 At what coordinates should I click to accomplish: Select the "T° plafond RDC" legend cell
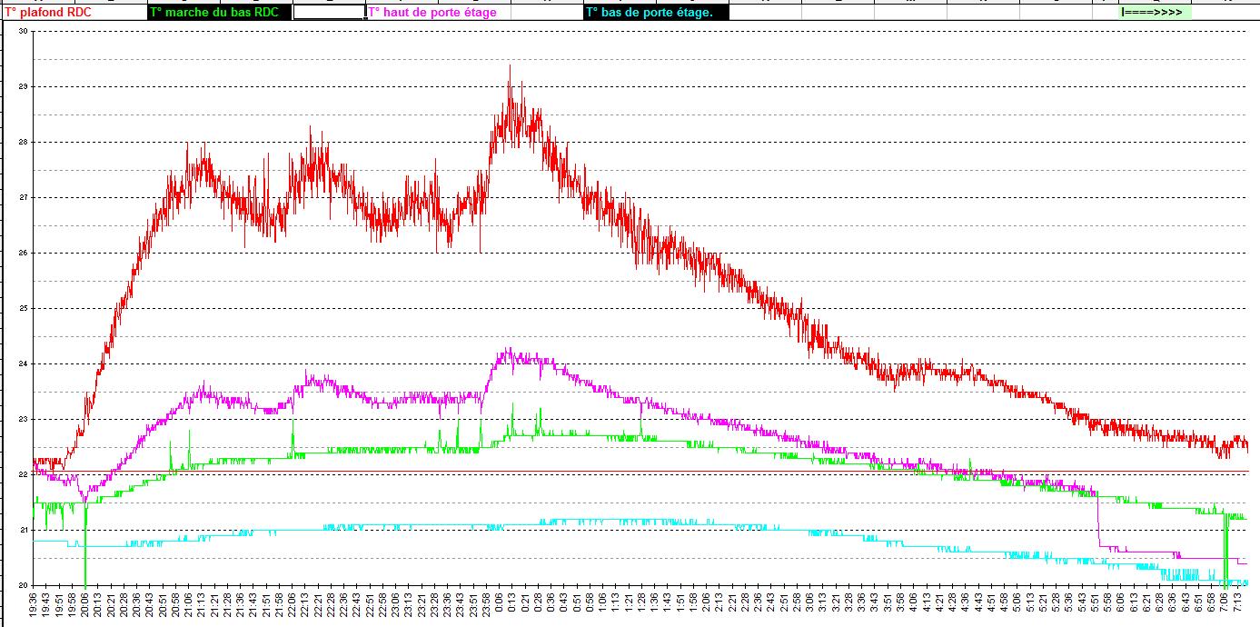click(74, 13)
